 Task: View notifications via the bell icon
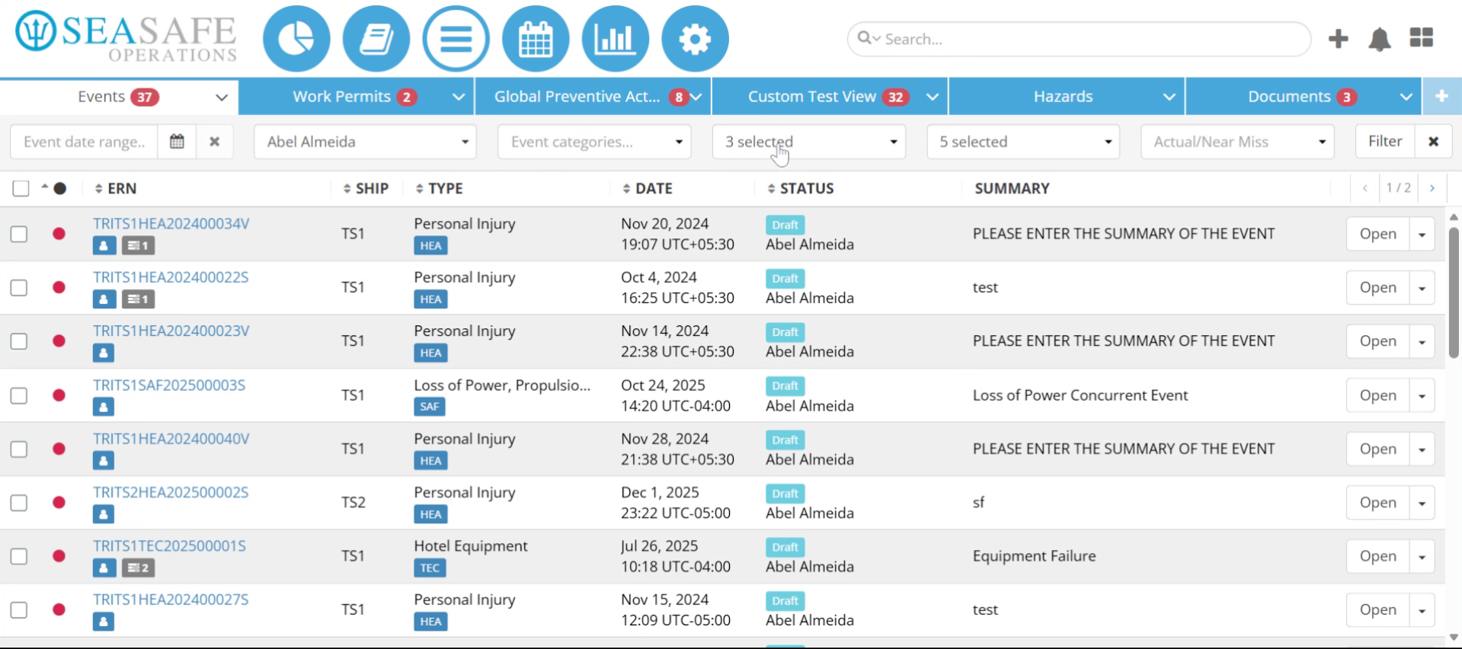coord(1380,39)
